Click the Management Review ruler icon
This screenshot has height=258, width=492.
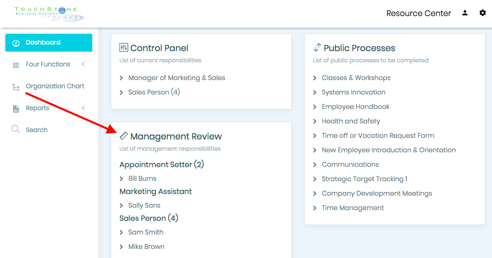point(124,136)
